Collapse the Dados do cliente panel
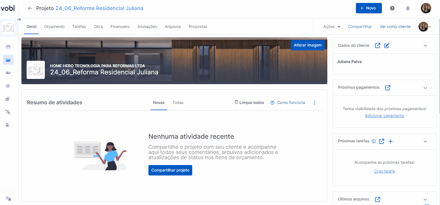This screenshot has height=205, width=440. point(425,46)
